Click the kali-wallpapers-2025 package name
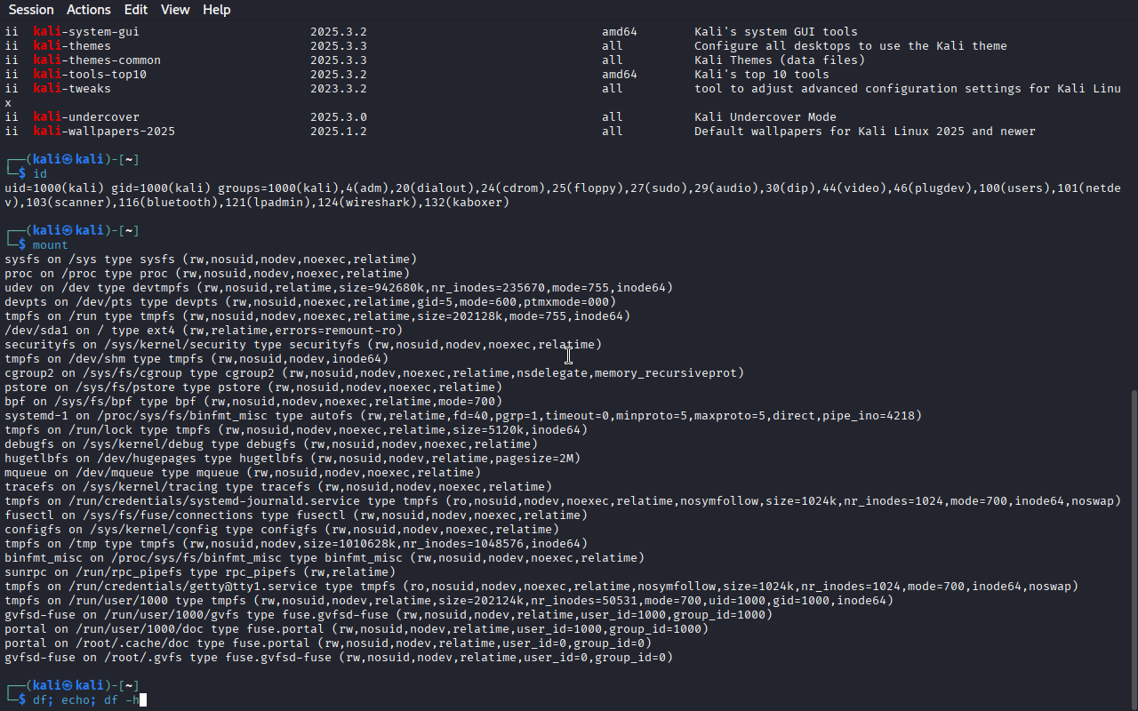Screen dimensions: 1138x711 (104, 132)
